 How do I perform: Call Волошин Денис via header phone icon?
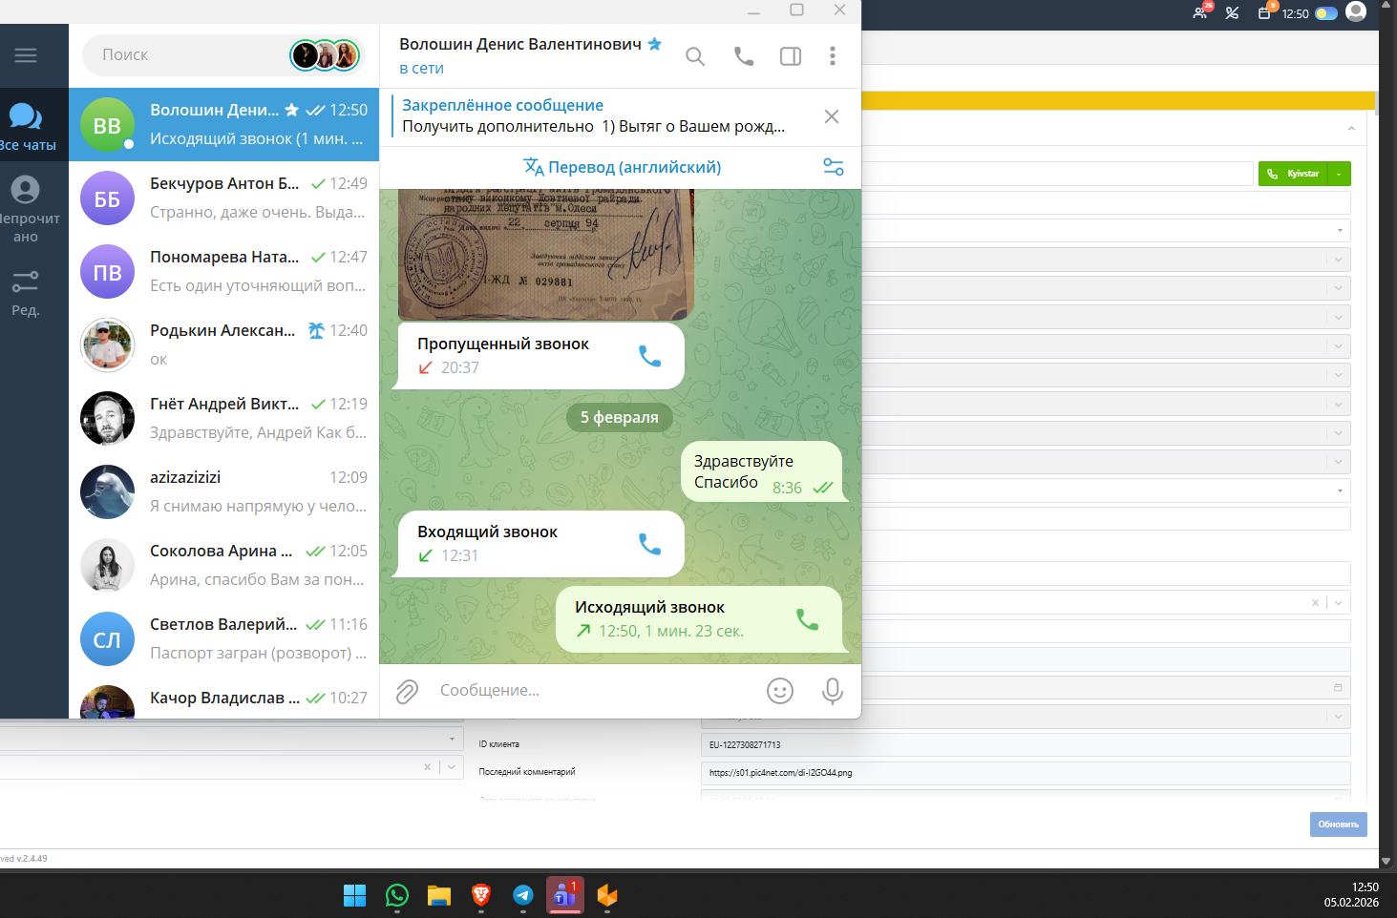pyautogui.click(x=744, y=56)
